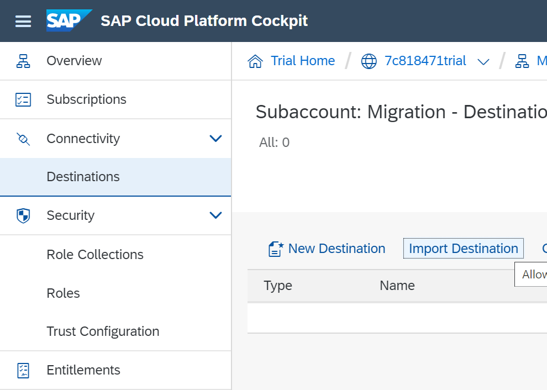The width and height of the screenshot is (547, 390).
Task: Click the Entitlements icon
Action: (x=23, y=370)
